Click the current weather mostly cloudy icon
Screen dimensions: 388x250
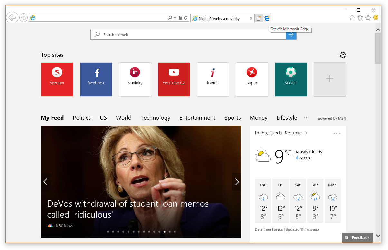(x=263, y=156)
